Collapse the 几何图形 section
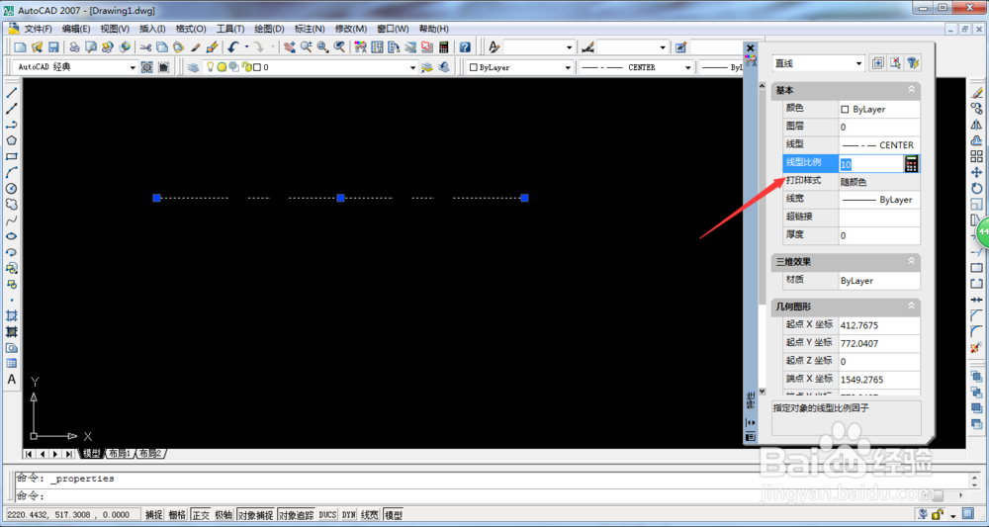This screenshot has height=527, width=989. [911, 306]
